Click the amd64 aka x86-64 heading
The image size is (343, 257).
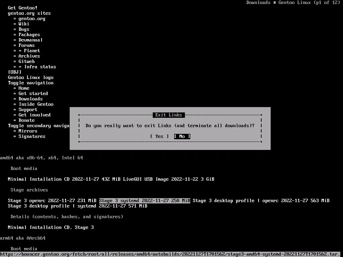(x=42, y=158)
